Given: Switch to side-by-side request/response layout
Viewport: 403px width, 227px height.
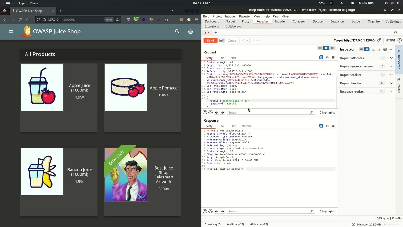Looking at the screenshot, I should [x=320, y=48].
